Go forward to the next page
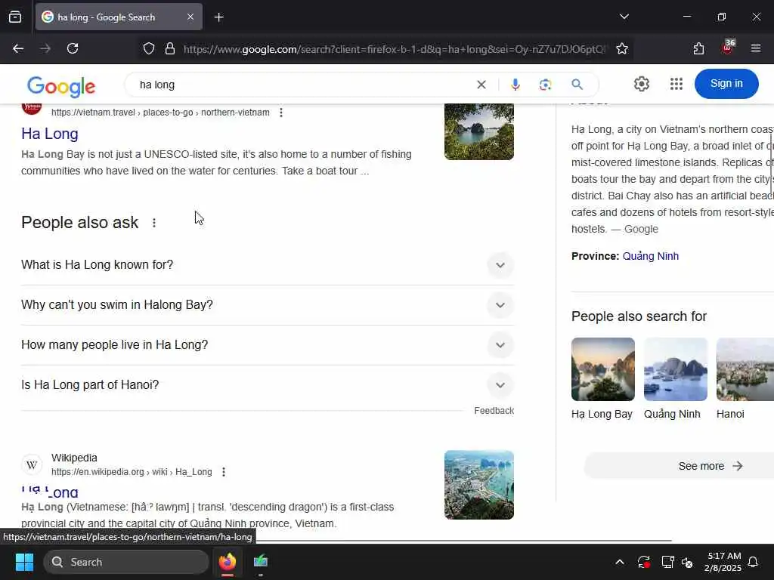Screen dimensions: 774x580 (45, 48)
